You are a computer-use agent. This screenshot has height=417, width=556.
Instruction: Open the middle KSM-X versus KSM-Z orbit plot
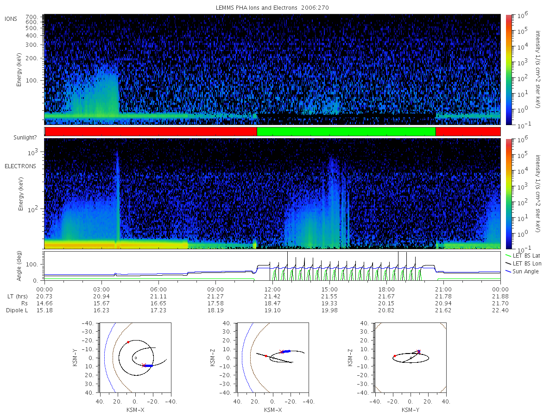click(272, 358)
